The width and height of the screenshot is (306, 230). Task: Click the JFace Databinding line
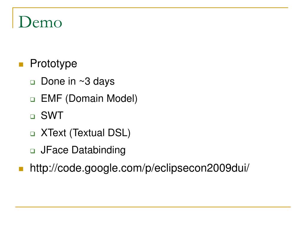(83, 150)
